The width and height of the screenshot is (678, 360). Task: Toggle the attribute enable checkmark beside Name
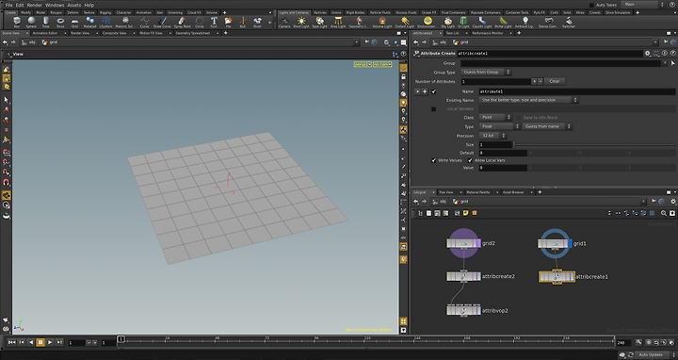click(434, 91)
